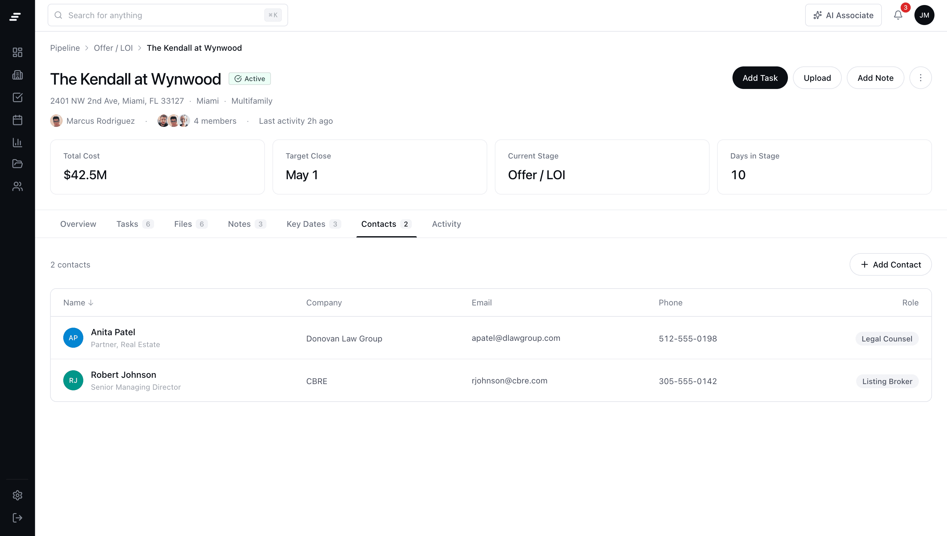Open Files via the folder sidebar icon
Image resolution: width=947 pixels, height=536 pixels.
(x=17, y=164)
